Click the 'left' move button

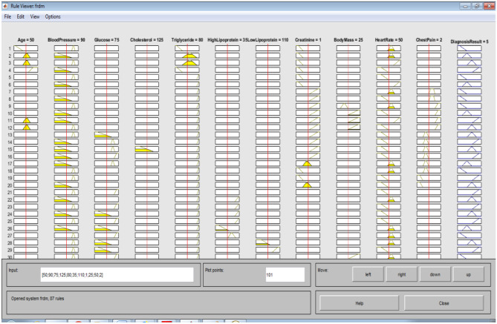pyautogui.click(x=367, y=274)
